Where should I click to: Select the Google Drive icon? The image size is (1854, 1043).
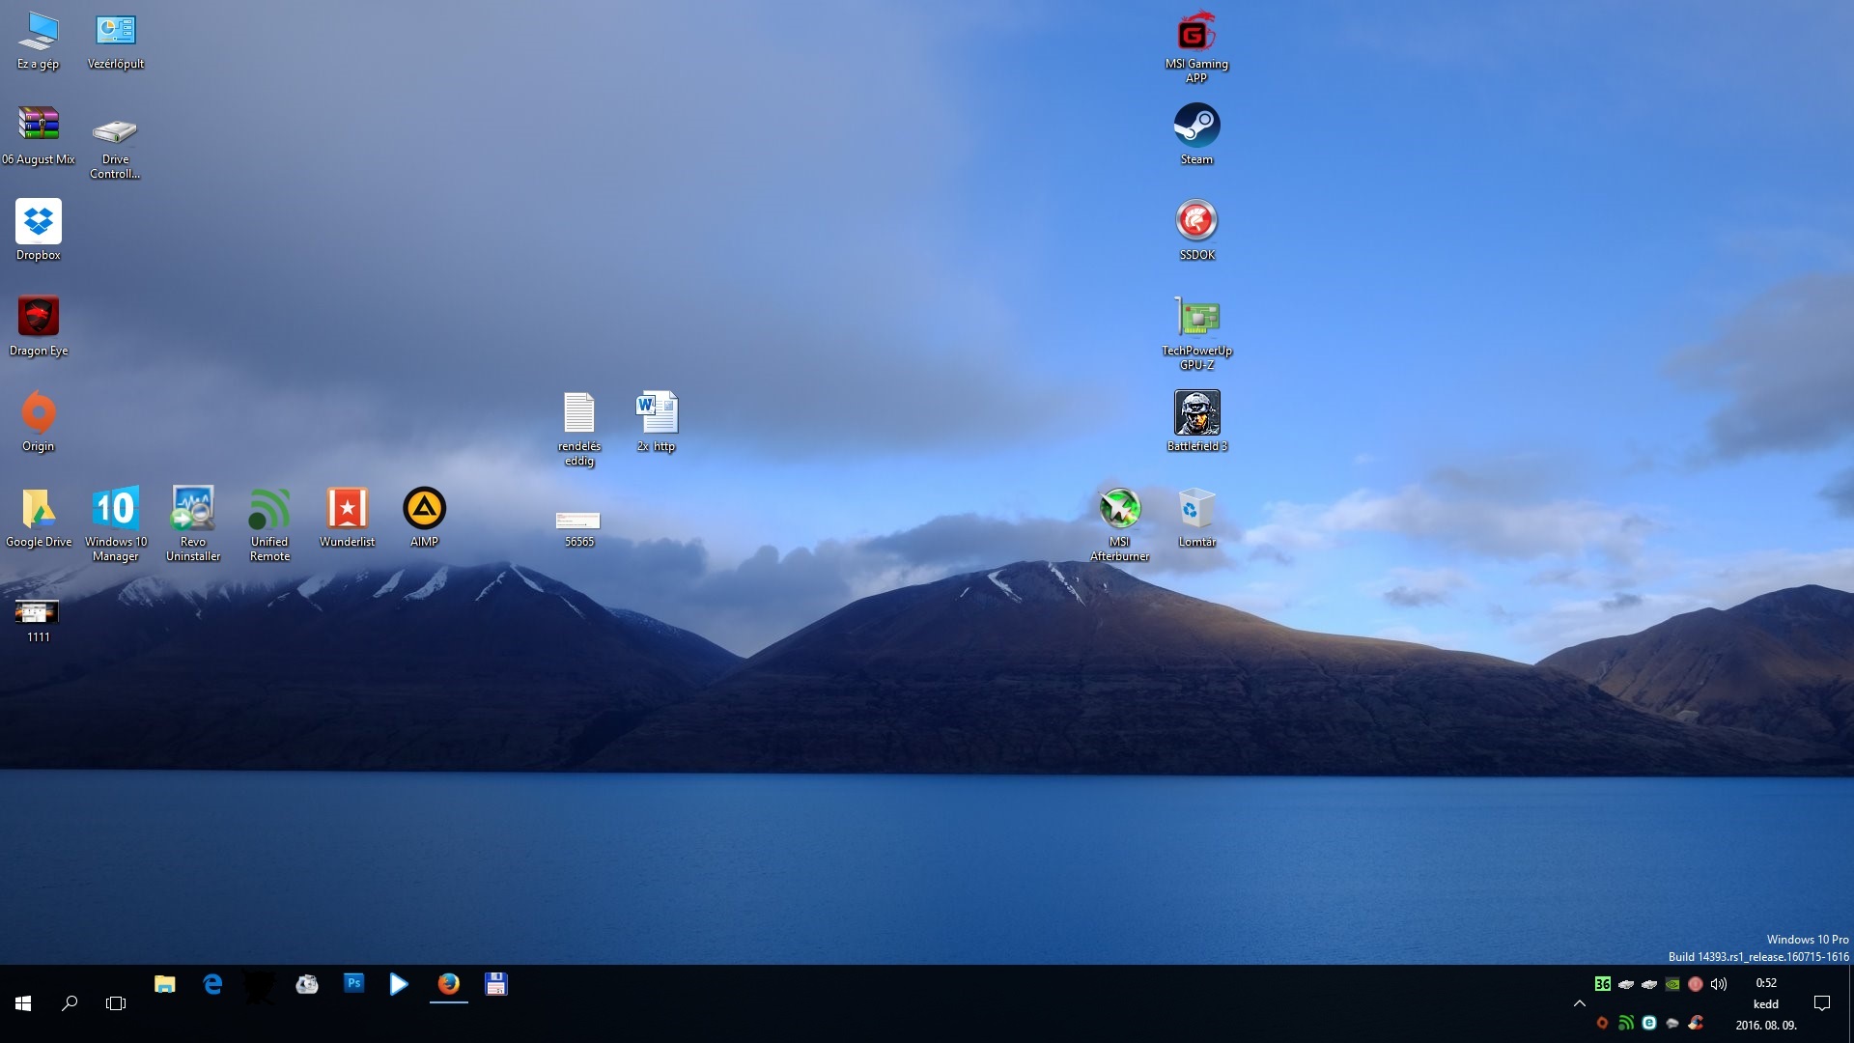pyautogui.click(x=39, y=519)
